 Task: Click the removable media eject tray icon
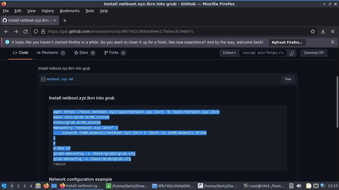[x=291, y=186]
